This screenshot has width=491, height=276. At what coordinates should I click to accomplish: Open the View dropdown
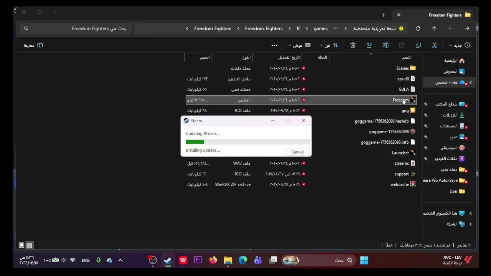300,45
